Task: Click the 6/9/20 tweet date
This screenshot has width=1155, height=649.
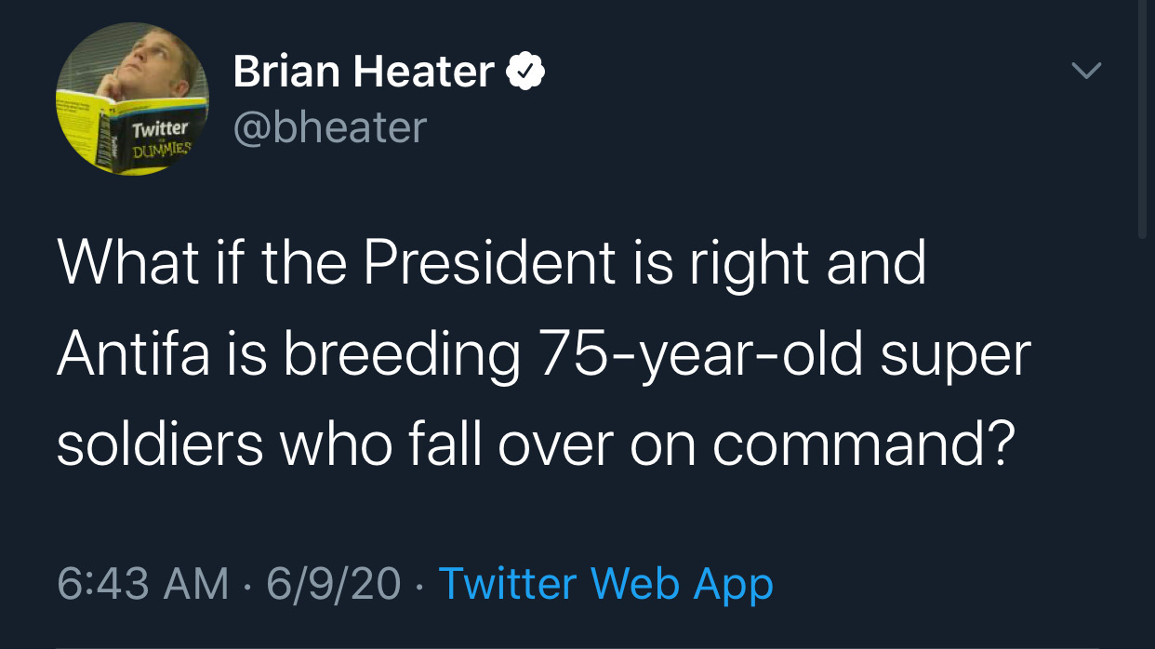Action: pos(334,584)
